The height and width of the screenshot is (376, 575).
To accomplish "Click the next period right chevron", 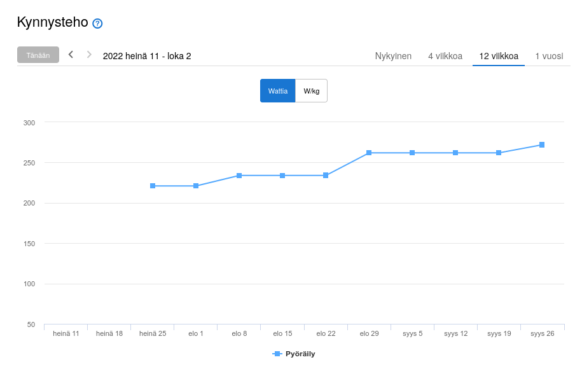I will pyautogui.click(x=89, y=55).
